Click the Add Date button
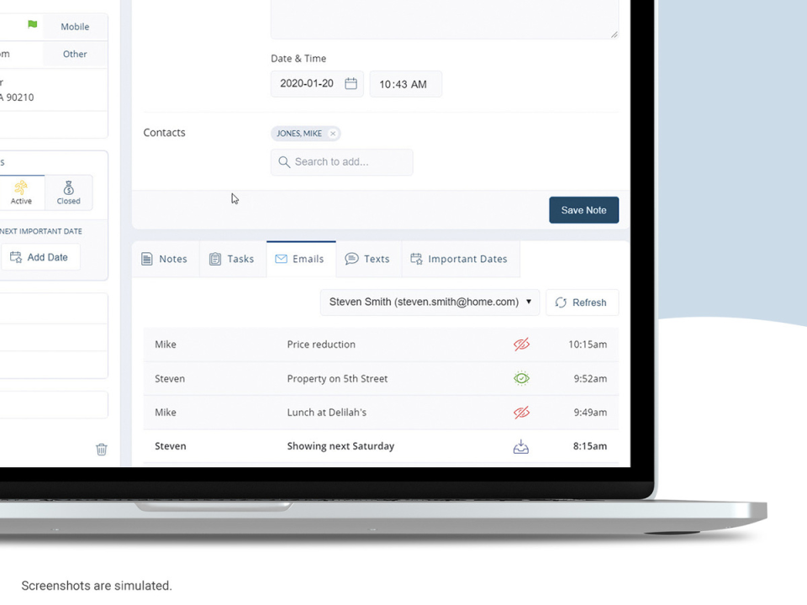The width and height of the screenshot is (807, 605). tap(40, 257)
